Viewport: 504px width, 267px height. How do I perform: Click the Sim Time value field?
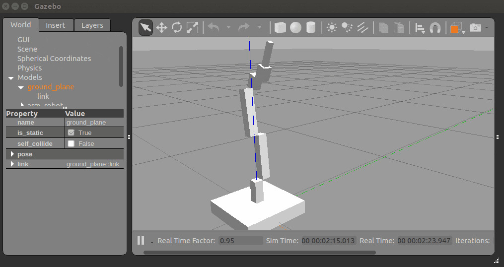(329, 241)
